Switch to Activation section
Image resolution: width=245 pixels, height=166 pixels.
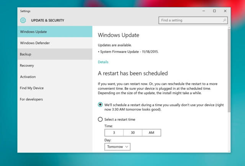tap(55, 77)
